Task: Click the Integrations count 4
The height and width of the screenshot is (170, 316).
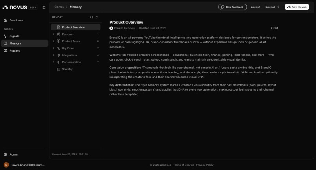Action: click(x=98, y=55)
